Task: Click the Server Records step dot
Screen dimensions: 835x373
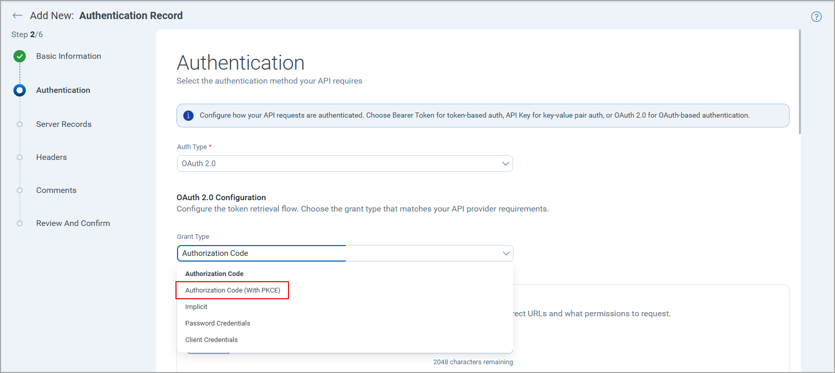Action: pos(20,124)
